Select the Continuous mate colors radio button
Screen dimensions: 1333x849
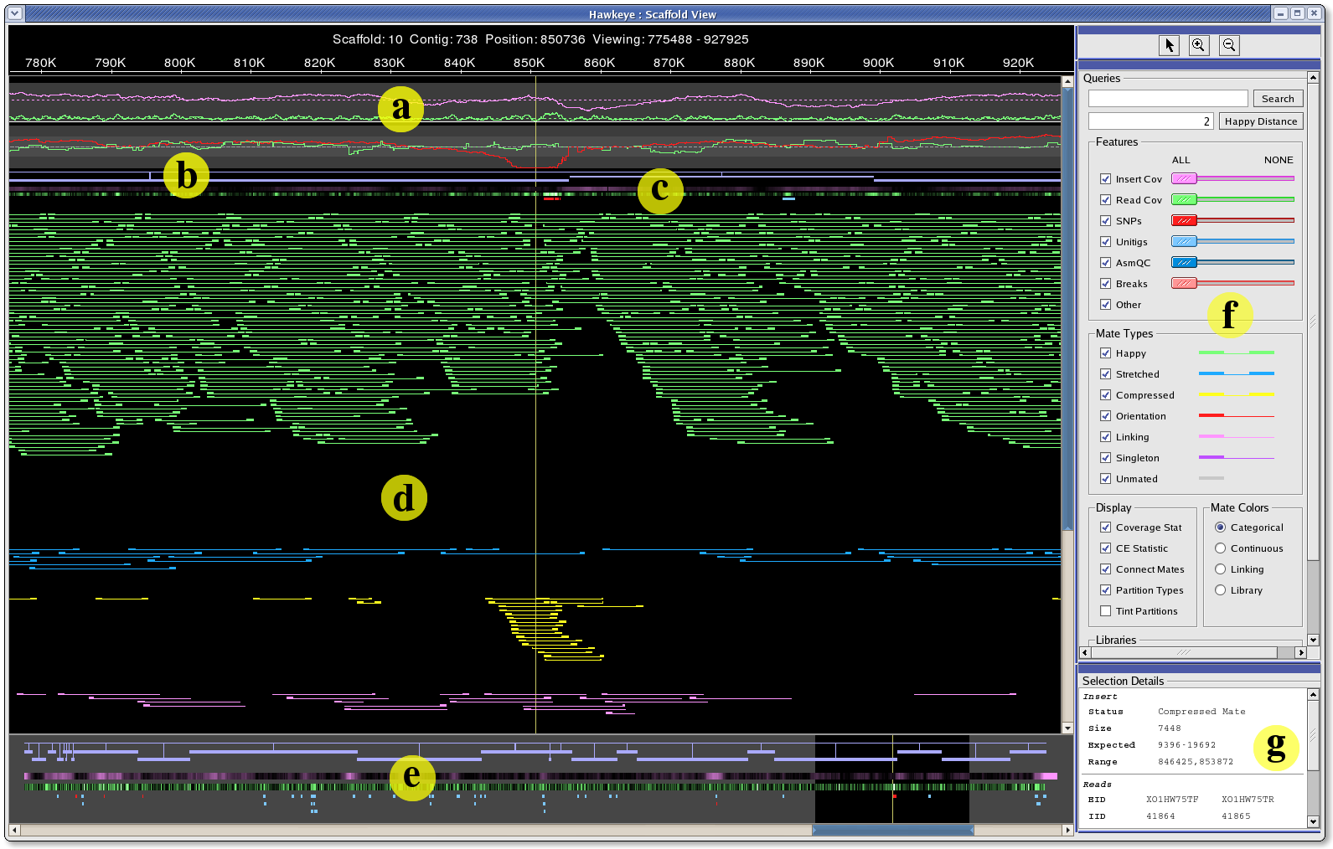point(1220,548)
